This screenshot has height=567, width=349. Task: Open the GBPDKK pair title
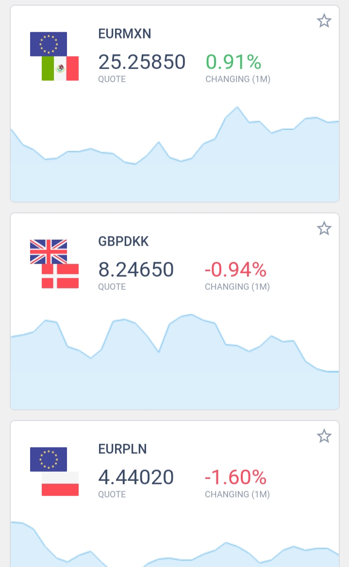[x=123, y=241]
